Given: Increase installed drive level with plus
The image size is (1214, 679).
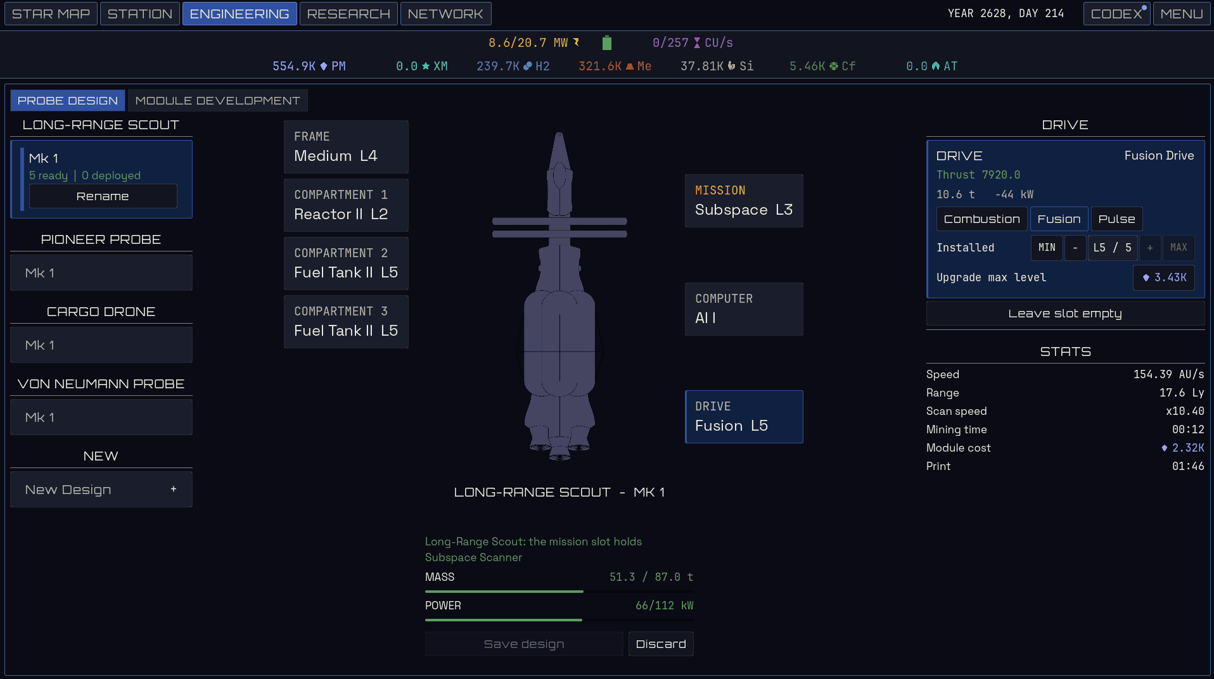Looking at the screenshot, I should (x=1150, y=248).
